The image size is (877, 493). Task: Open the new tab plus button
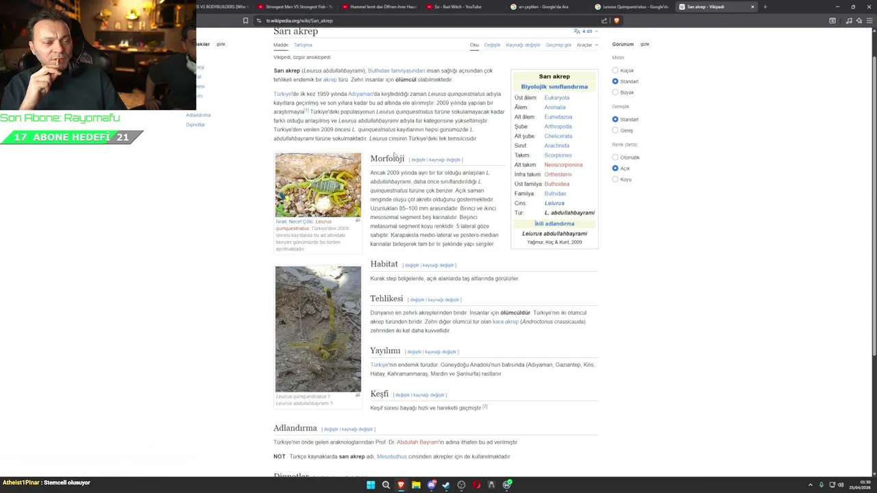pyautogui.click(x=765, y=7)
